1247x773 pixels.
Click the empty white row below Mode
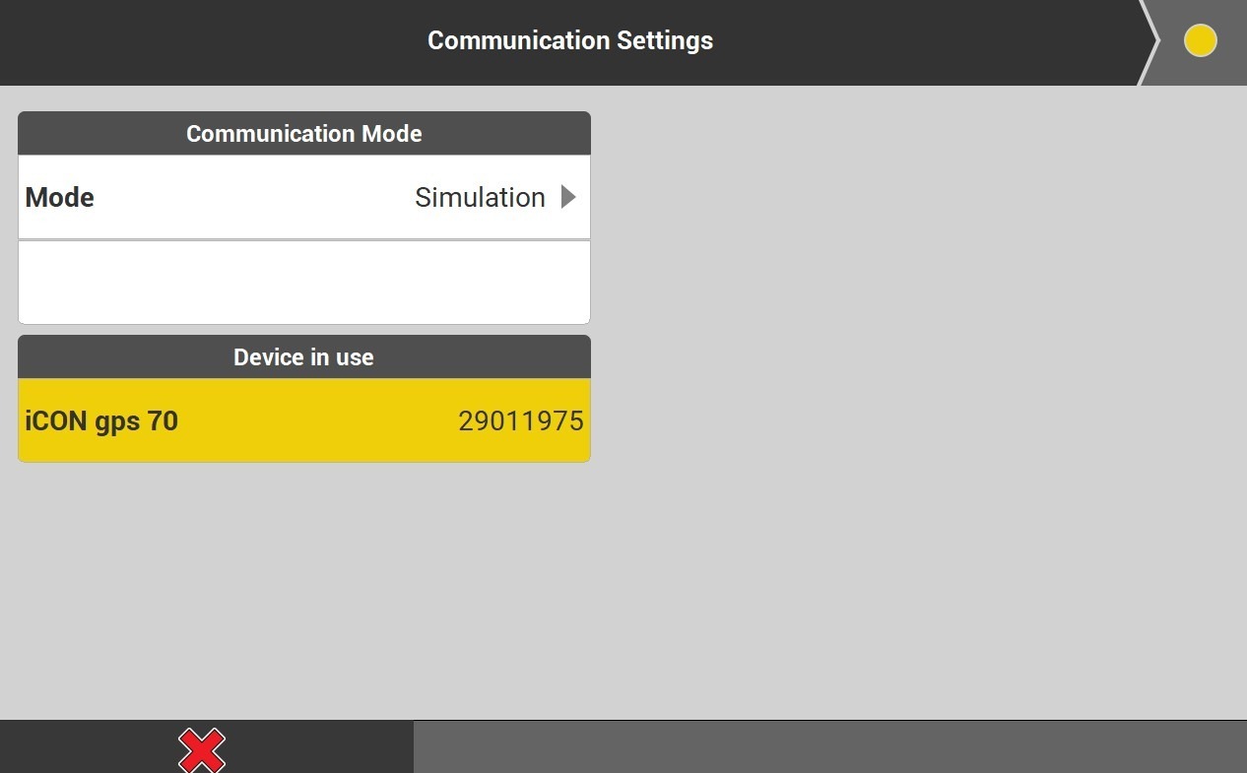(x=303, y=283)
